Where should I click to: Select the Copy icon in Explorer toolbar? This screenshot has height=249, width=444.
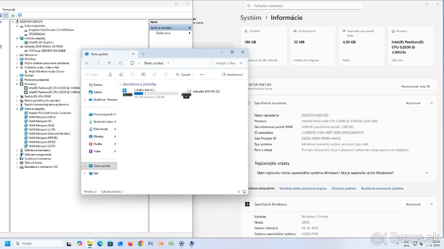pyautogui.click(x=121, y=75)
